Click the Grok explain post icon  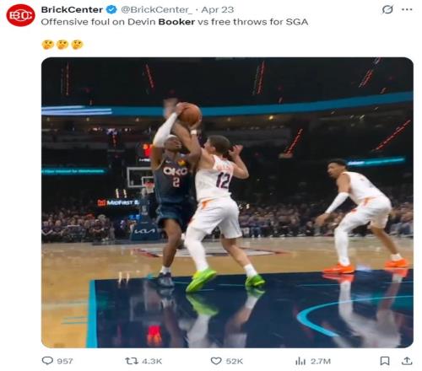(x=387, y=9)
